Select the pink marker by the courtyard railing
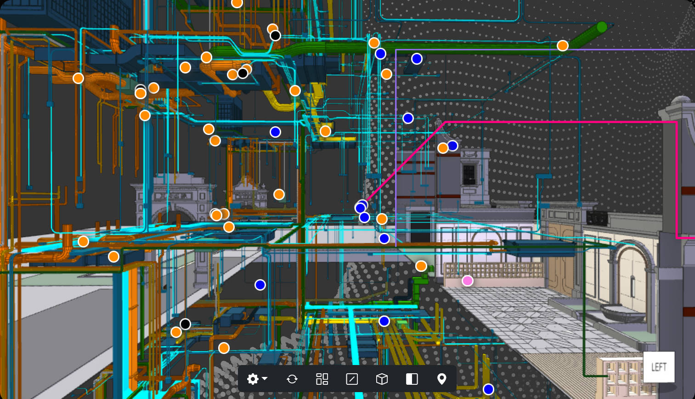Viewport: 695px width, 399px height. pyautogui.click(x=467, y=281)
